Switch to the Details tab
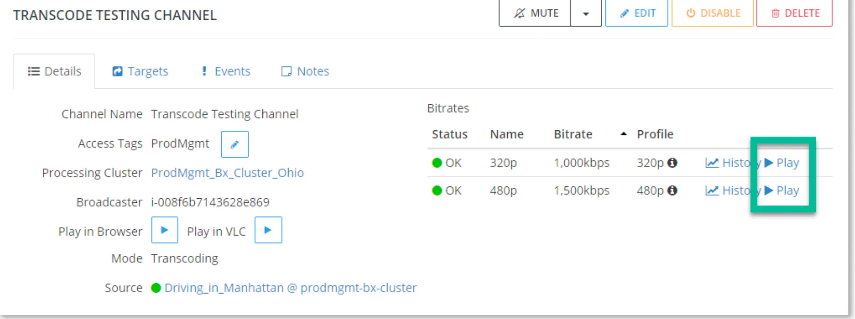 tap(54, 71)
